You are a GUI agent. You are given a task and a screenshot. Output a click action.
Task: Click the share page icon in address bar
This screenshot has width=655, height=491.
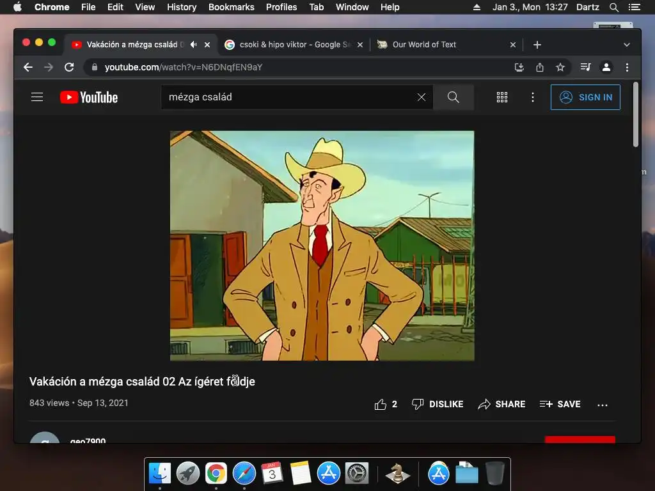pyautogui.click(x=540, y=67)
